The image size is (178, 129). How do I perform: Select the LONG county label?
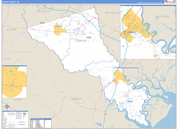(x=18, y=100)
